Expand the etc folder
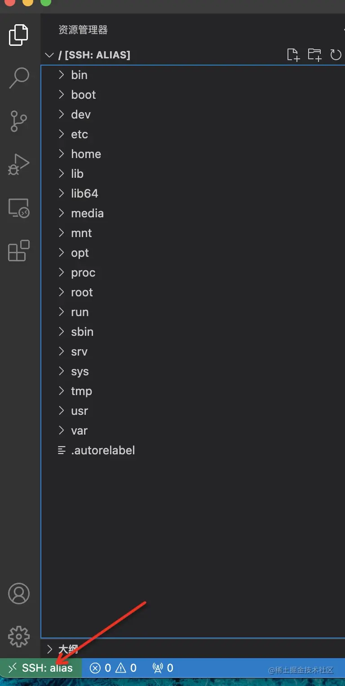This screenshot has height=686, width=345. point(79,134)
